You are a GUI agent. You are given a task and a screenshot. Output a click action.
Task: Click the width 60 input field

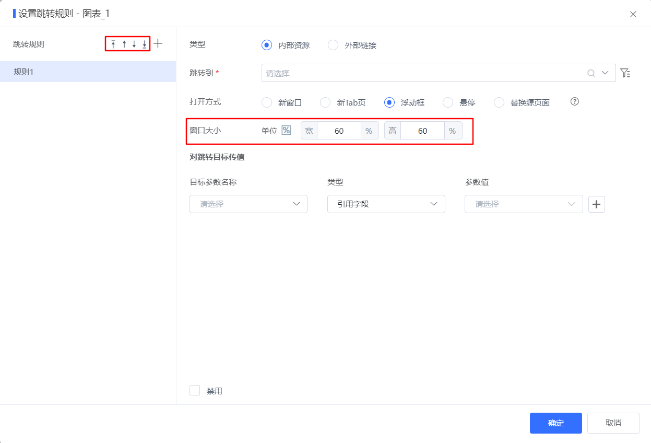[339, 131]
